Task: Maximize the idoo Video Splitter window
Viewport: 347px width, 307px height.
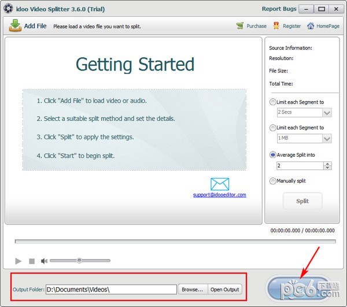Action: coord(322,9)
